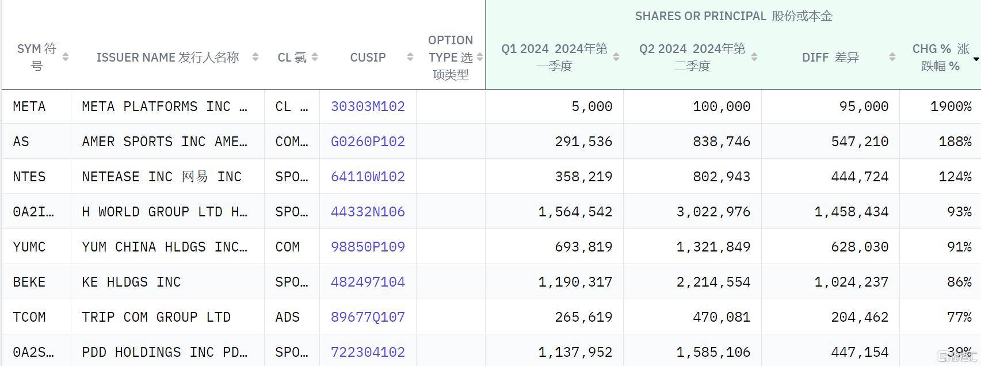Click the 188% change cell
Image resolution: width=981 pixels, height=366 pixels.
(x=955, y=142)
